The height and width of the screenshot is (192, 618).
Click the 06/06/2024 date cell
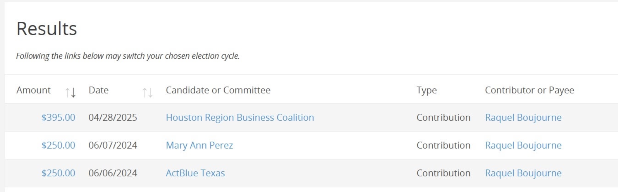click(x=113, y=173)
